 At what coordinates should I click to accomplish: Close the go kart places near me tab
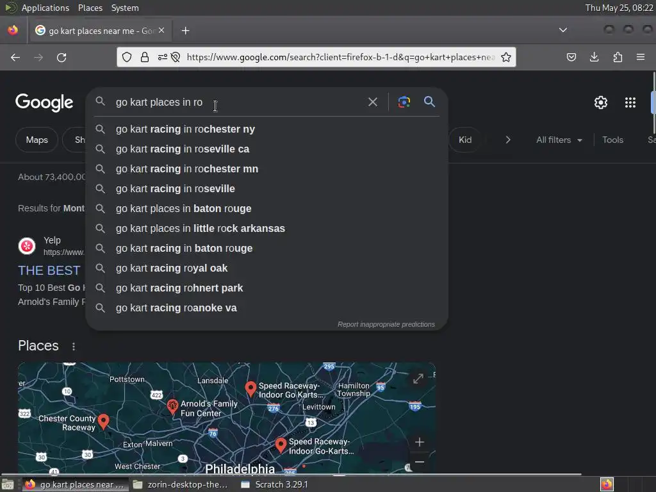click(x=161, y=31)
